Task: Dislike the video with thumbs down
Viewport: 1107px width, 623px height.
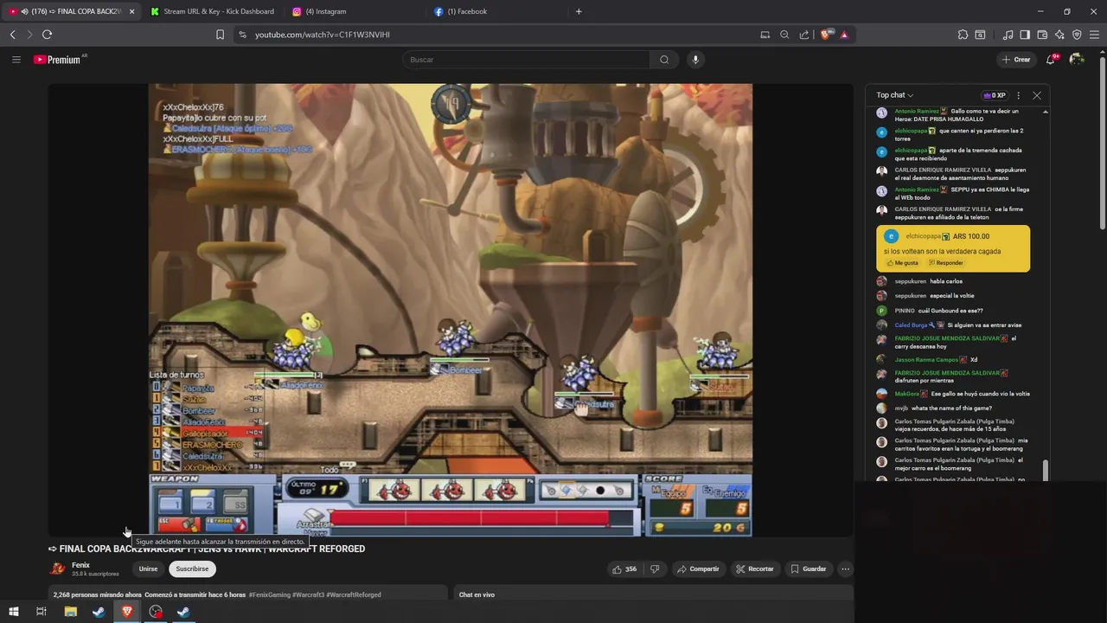Action: [655, 568]
